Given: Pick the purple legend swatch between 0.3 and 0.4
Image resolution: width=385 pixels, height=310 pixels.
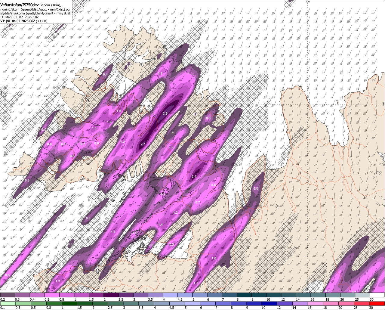Looking at the screenshot, I should (x=22, y=295).
